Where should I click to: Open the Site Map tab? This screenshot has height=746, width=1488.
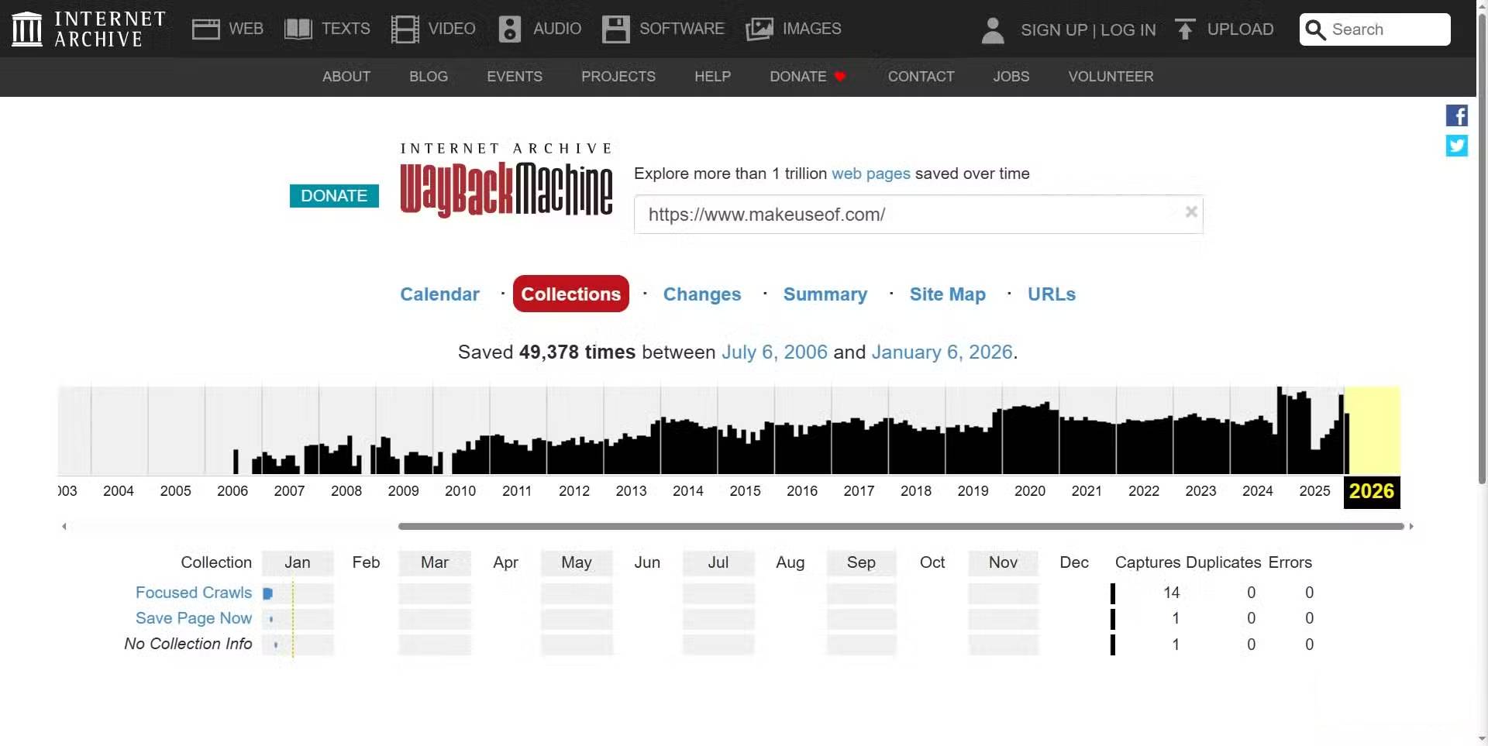coord(947,294)
